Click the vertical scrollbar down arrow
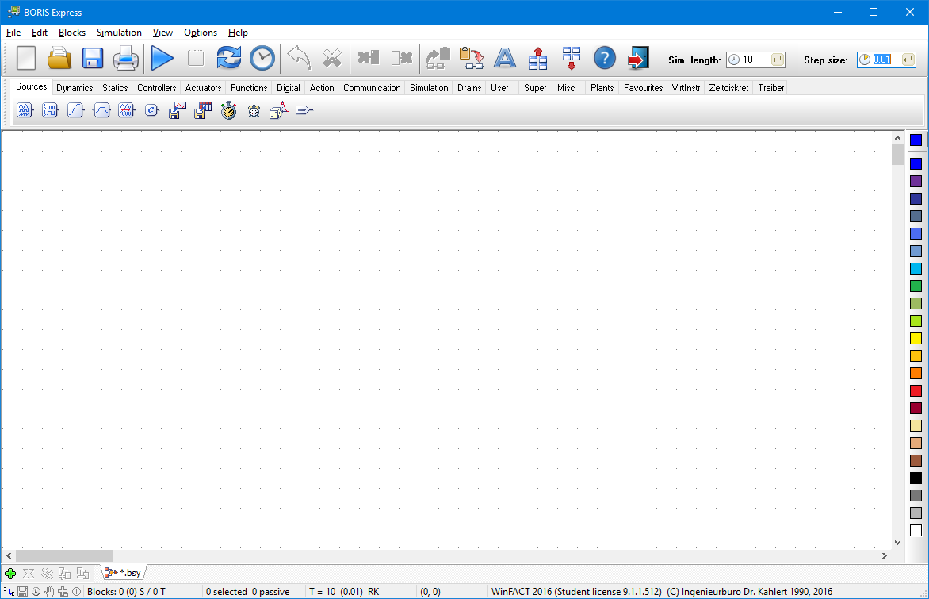The height and width of the screenshot is (599, 929). 897,542
